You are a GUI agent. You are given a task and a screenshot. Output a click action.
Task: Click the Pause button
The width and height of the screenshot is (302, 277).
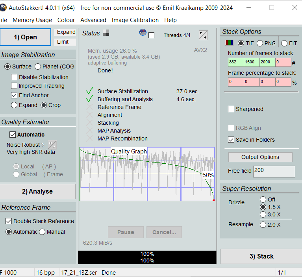pos(126,232)
